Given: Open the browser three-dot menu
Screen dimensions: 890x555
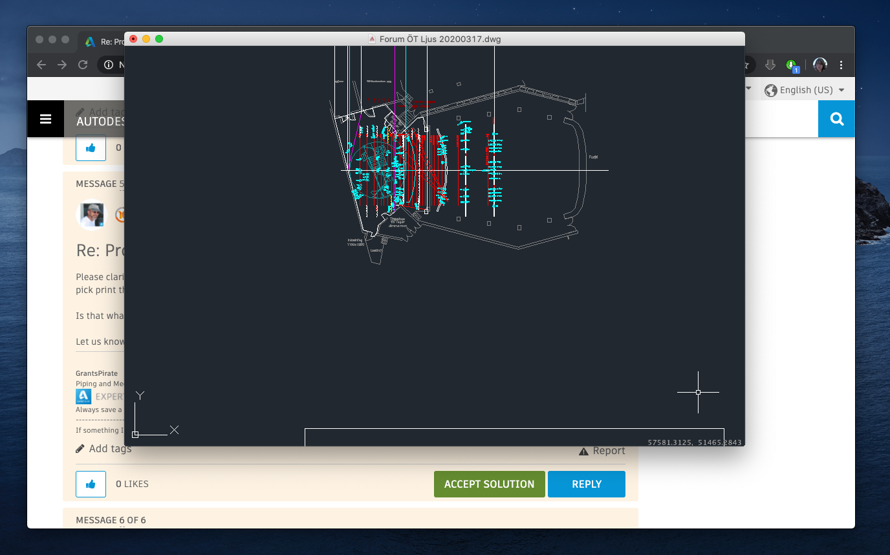Looking at the screenshot, I should [841, 65].
